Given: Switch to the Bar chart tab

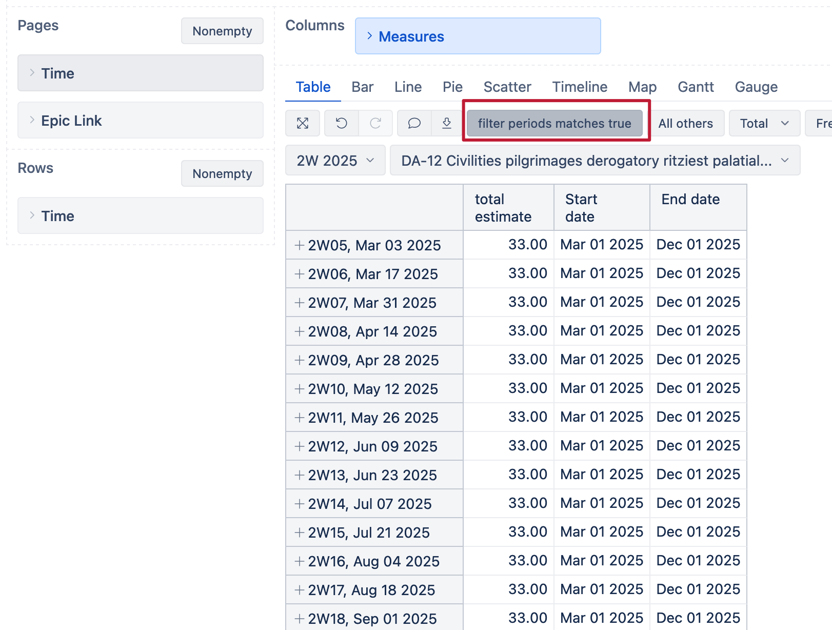Looking at the screenshot, I should tap(363, 87).
